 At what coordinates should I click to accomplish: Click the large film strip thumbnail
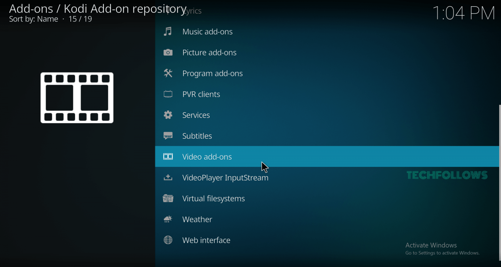tap(77, 98)
